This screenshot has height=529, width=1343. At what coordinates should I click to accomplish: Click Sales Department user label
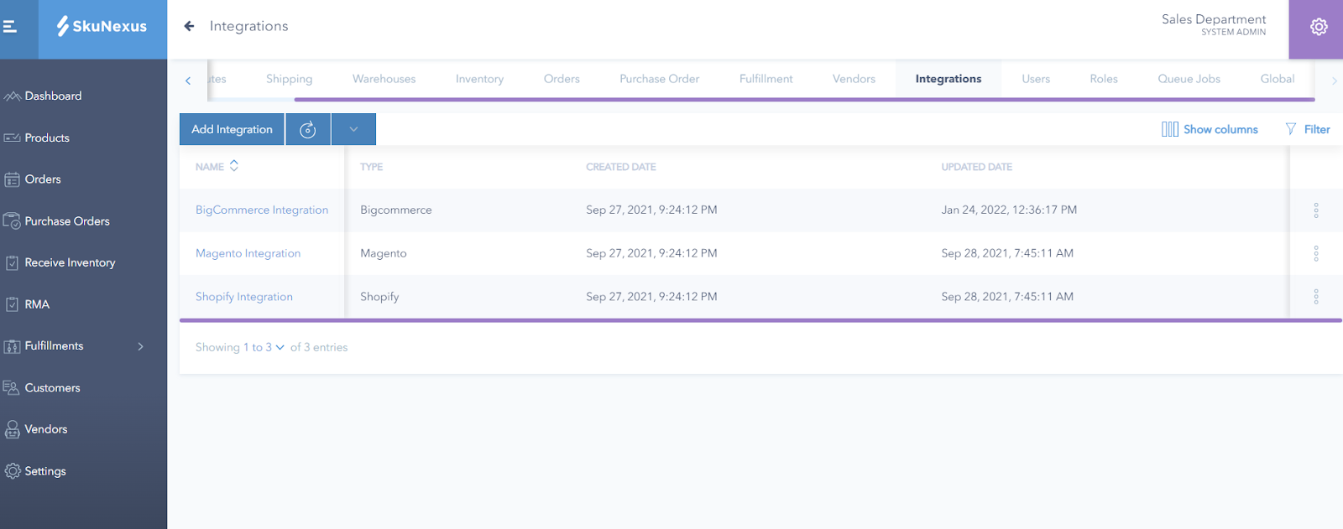pos(1214,19)
